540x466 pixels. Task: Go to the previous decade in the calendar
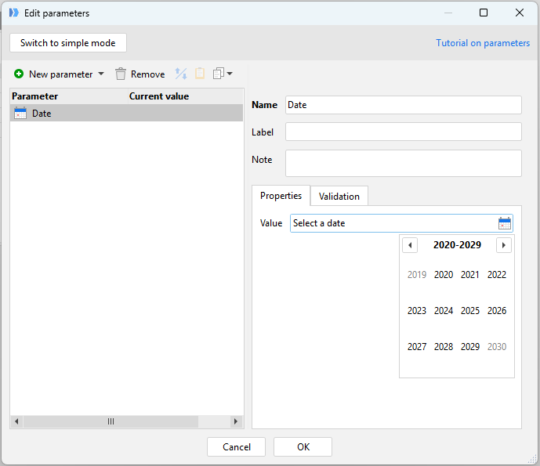point(410,245)
